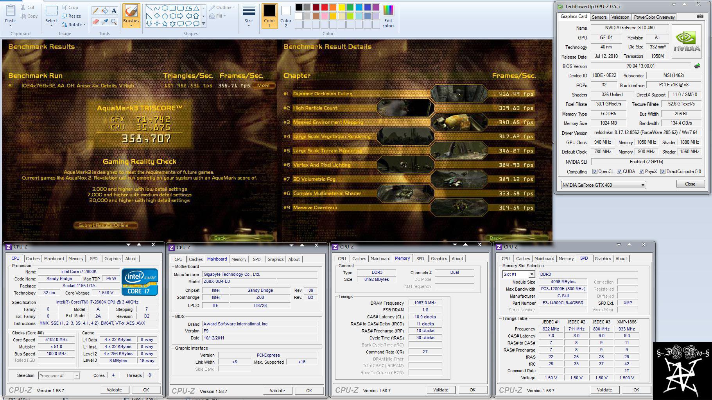
Task: Click the GPU-Z screenshot camera icon
Action: [x=700, y=17]
